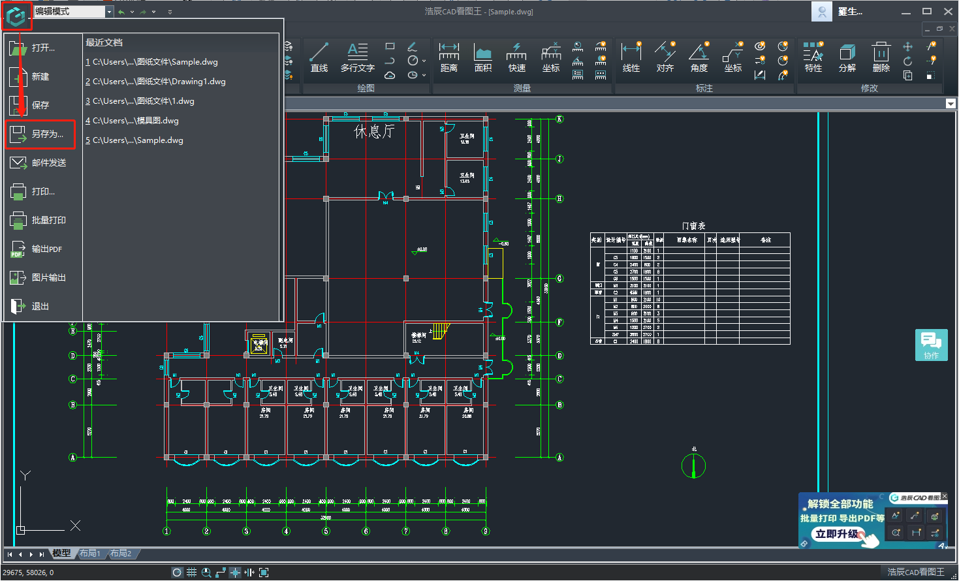The image size is (959, 581).
Task: Select the 面积 area measurement tool
Action: pos(482,57)
